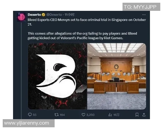This screenshot has height=130, width=163.
Task: Open the @Dexerto handle link
Action: pyautogui.click(x=54, y=15)
